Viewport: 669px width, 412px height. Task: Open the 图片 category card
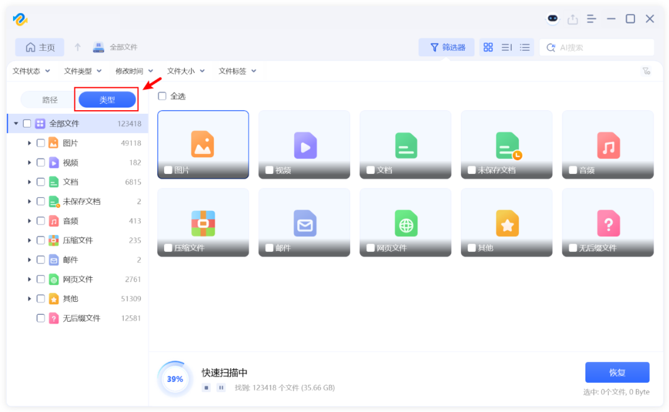[x=203, y=144]
